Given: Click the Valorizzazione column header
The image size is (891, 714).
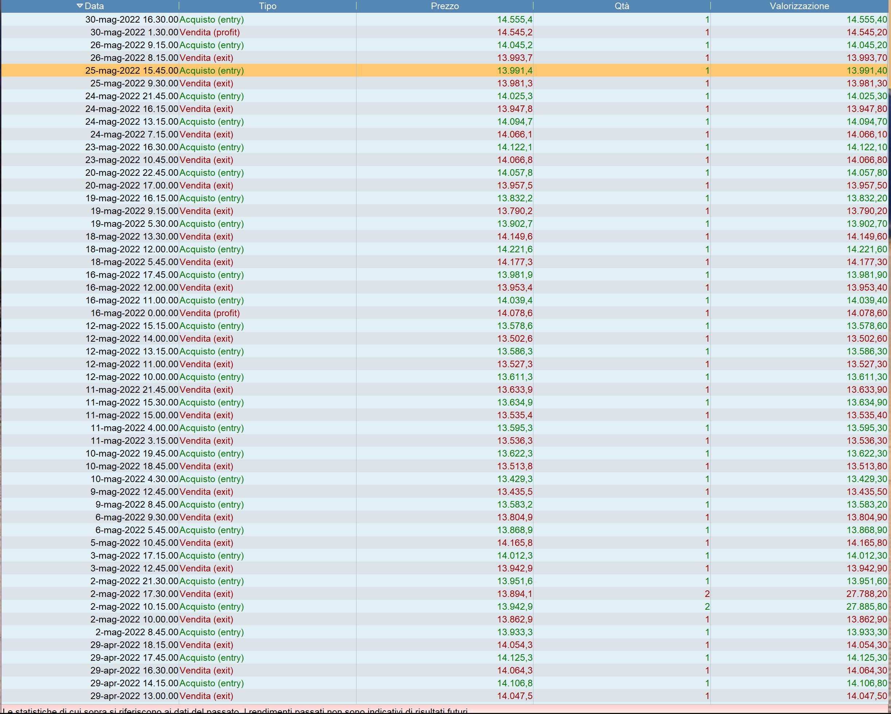Looking at the screenshot, I should pos(799,6).
